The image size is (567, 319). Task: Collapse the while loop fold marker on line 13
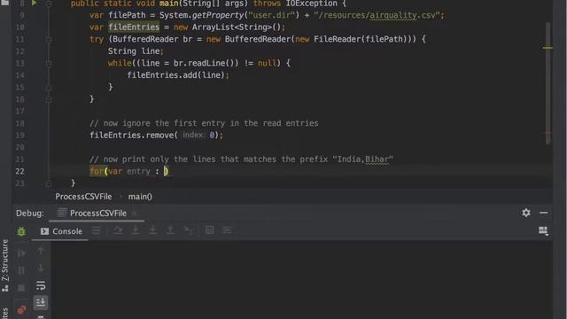(x=49, y=64)
